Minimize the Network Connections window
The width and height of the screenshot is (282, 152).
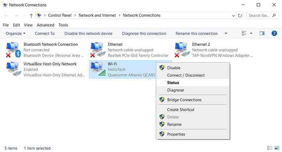tap(243, 5)
